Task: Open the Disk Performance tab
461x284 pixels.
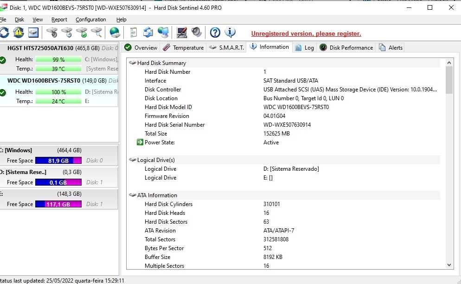Action: 346,47
